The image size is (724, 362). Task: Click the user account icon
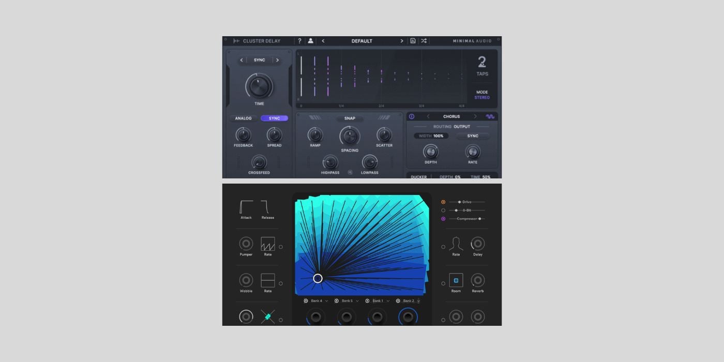[311, 41]
